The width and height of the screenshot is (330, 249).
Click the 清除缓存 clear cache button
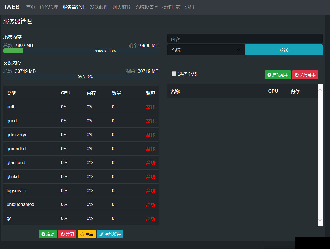coord(110,234)
